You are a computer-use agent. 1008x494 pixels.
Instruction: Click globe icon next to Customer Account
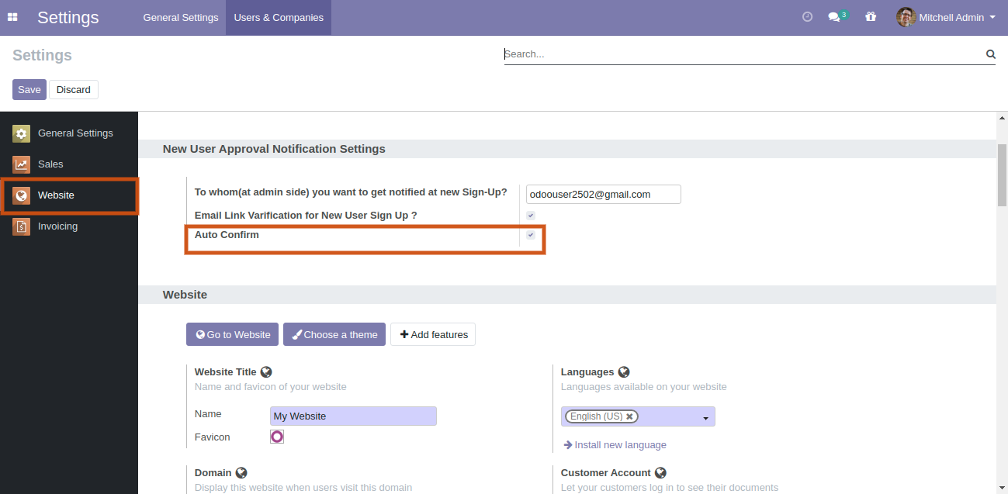[660, 473]
